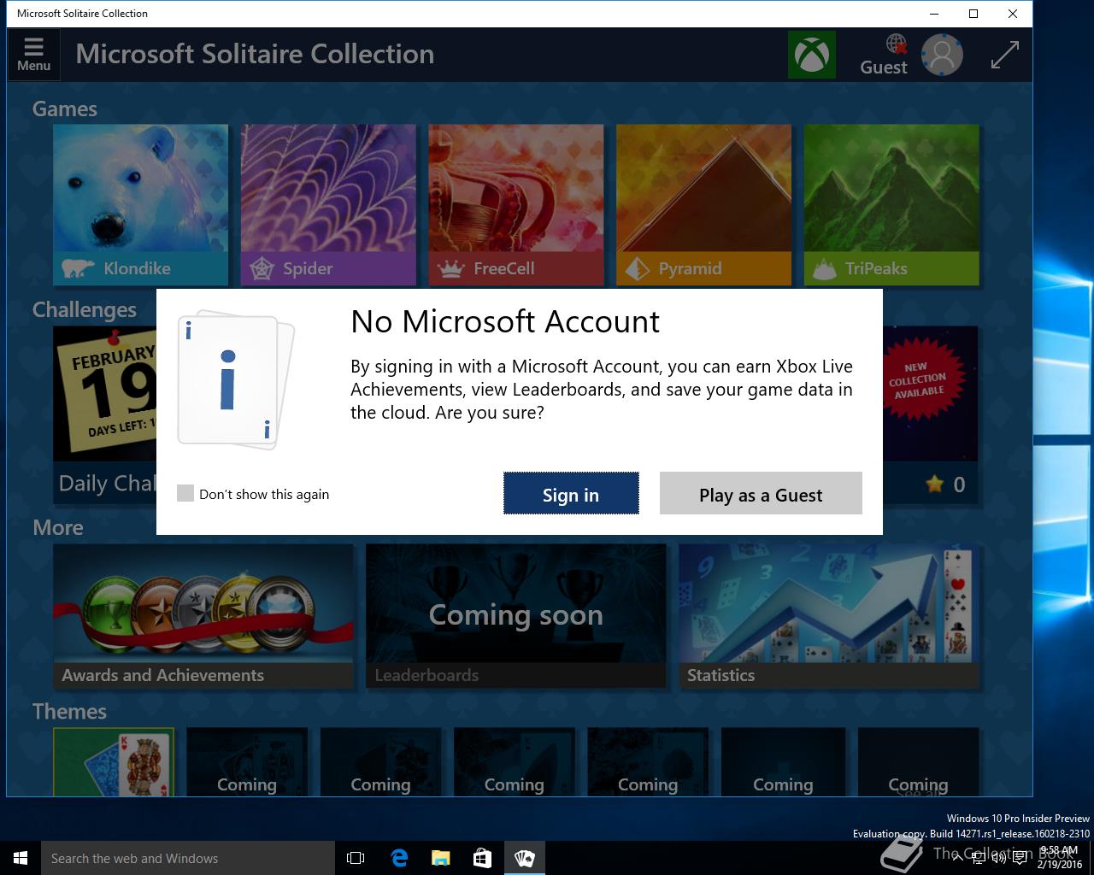The height and width of the screenshot is (875, 1094).
Task: Click the info card icon in dialog
Action: (235, 379)
